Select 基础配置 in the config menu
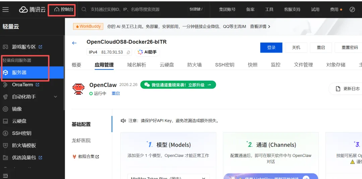362x179 pixels. click(81, 124)
